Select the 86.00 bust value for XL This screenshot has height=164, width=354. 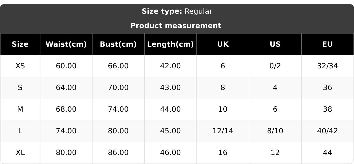click(x=118, y=153)
